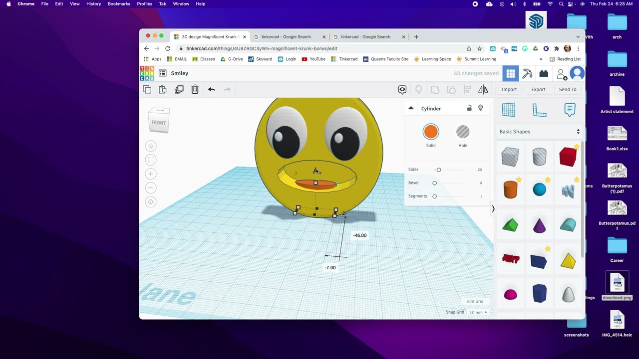Pick the blue Sphere shape
This screenshot has height=359, width=639.
pos(540,189)
